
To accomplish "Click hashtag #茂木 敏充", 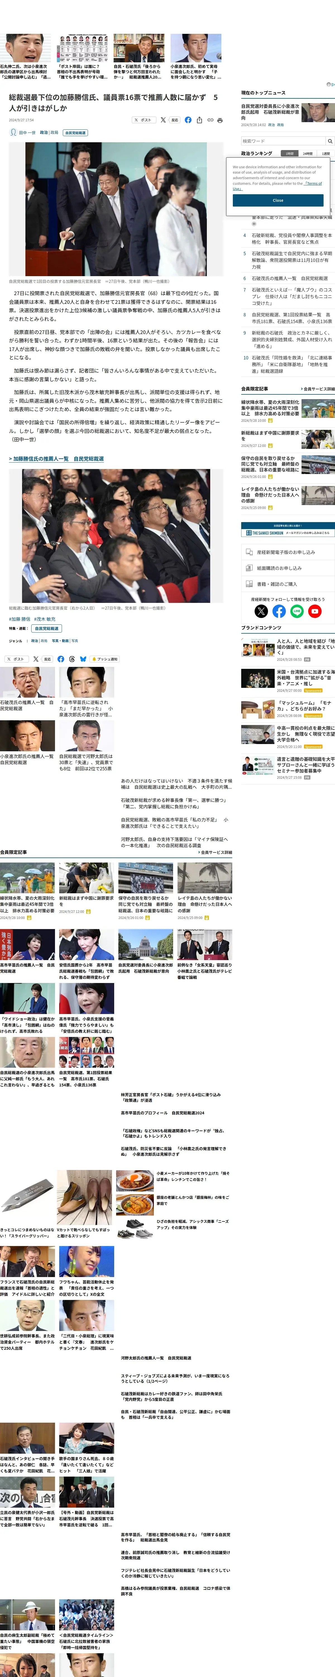I will click(45, 619).
